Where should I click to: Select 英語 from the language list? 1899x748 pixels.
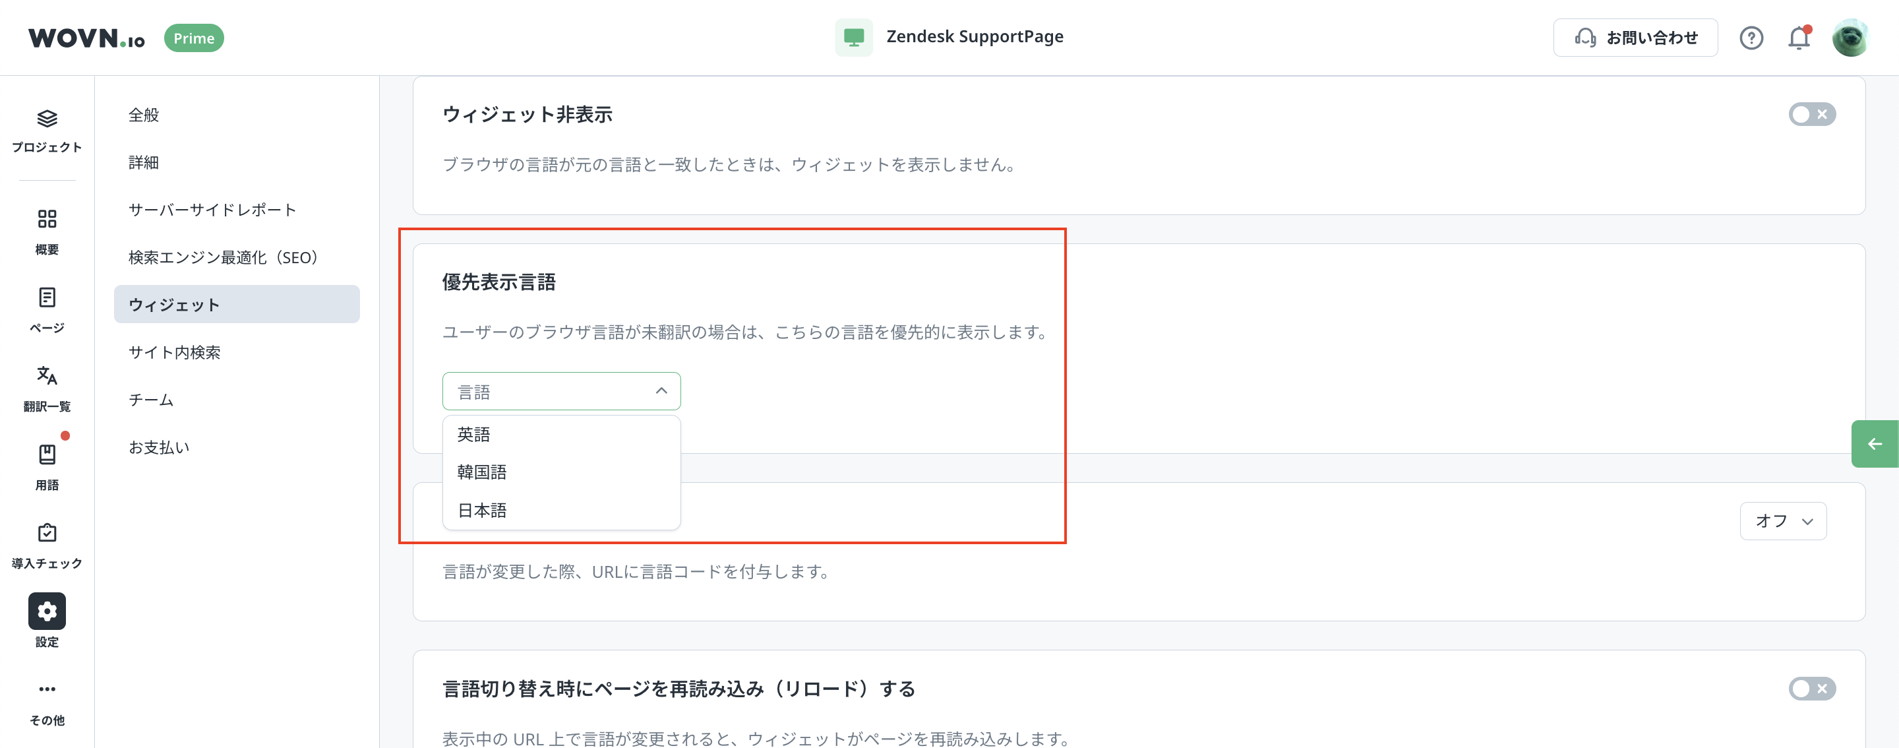474,435
